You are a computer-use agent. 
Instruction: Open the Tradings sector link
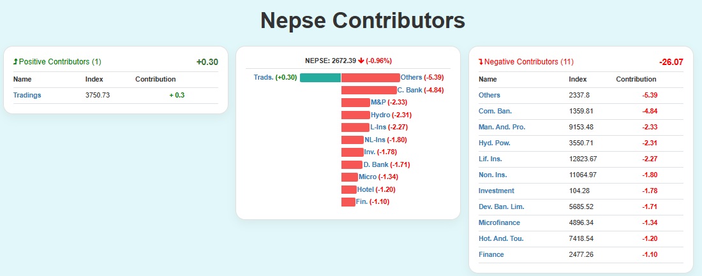[27, 95]
